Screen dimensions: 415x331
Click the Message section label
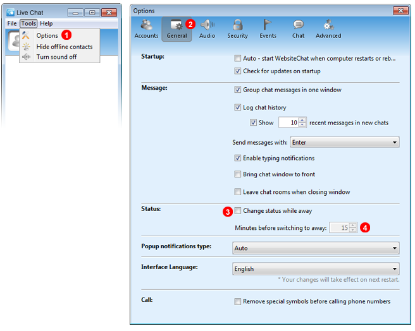point(154,88)
